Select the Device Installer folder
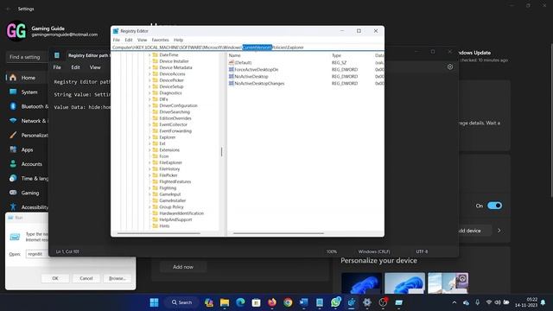The width and height of the screenshot is (553, 311). point(174,61)
